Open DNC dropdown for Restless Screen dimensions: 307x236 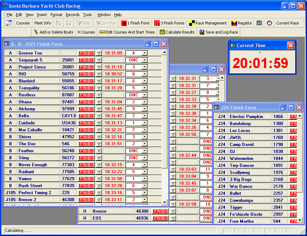(145, 95)
